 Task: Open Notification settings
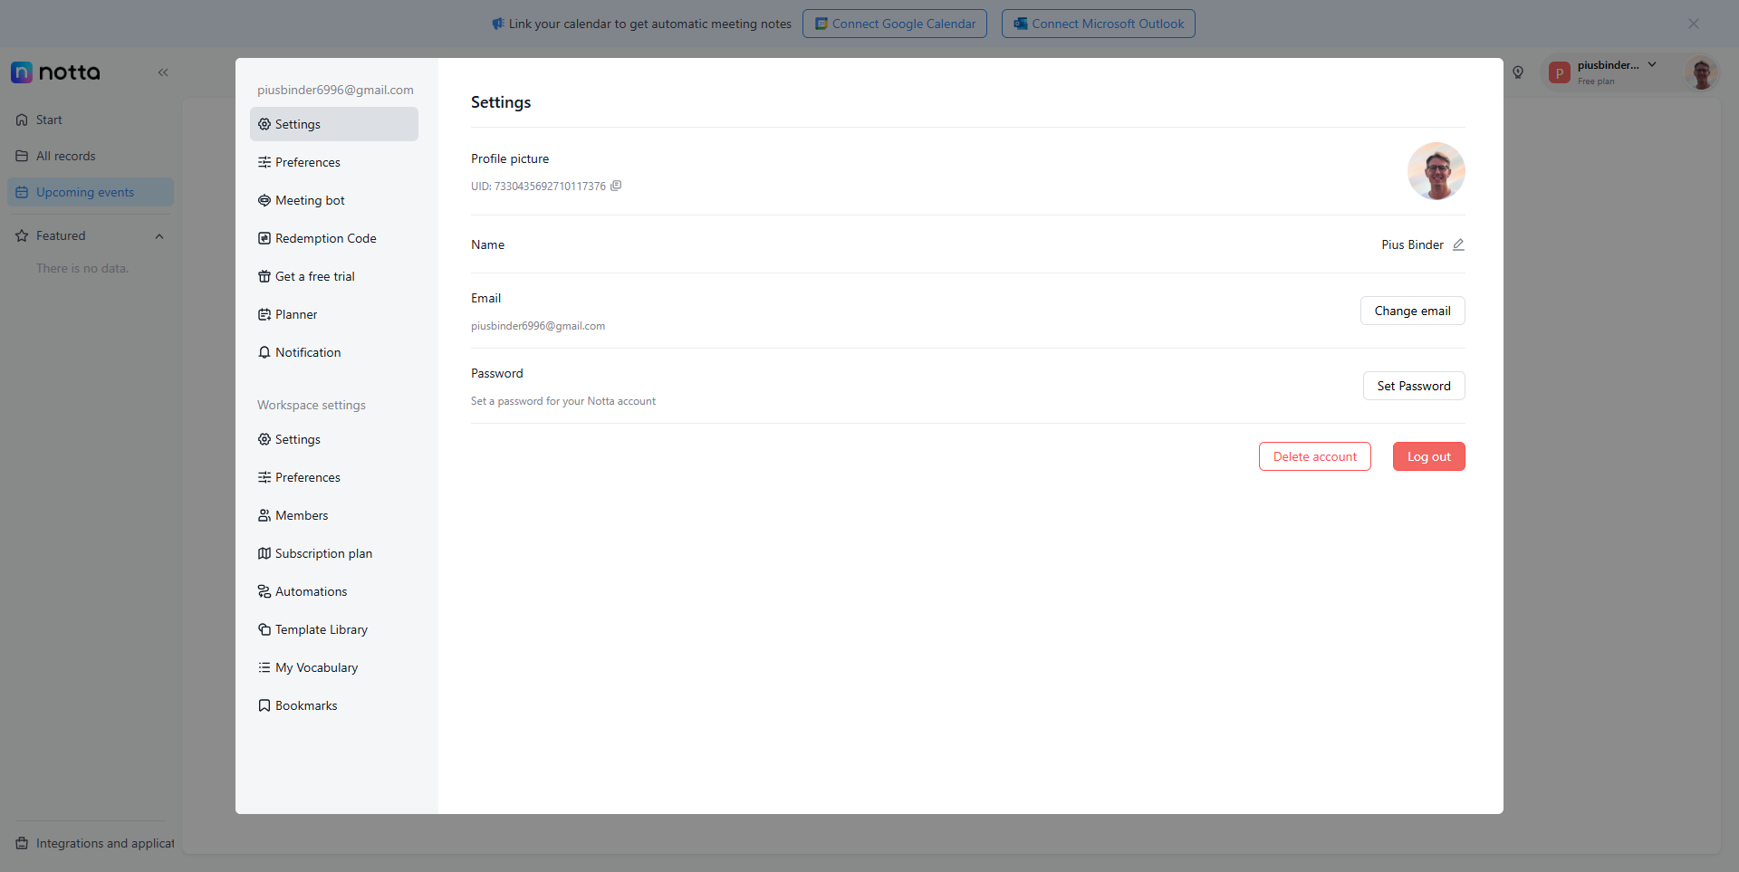pyautogui.click(x=308, y=352)
